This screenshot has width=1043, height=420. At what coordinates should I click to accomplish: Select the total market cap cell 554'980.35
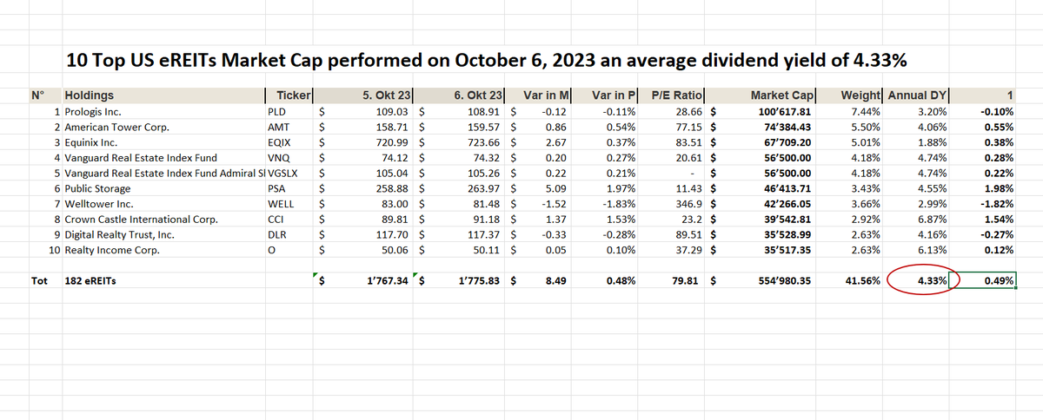[783, 281]
